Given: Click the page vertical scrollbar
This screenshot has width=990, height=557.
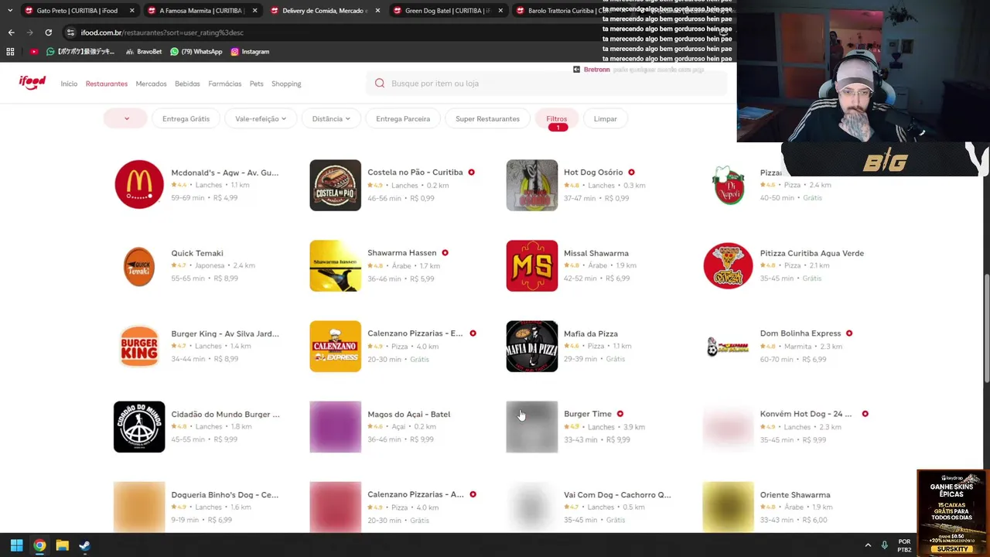Looking at the screenshot, I should [x=985, y=329].
